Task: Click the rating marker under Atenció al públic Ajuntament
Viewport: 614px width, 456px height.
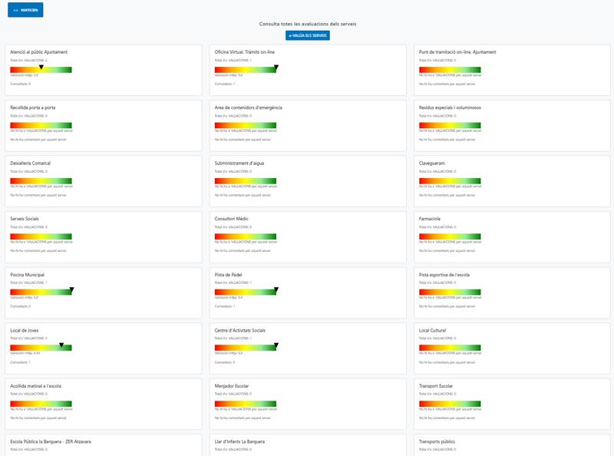Action: click(x=41, y=68)
